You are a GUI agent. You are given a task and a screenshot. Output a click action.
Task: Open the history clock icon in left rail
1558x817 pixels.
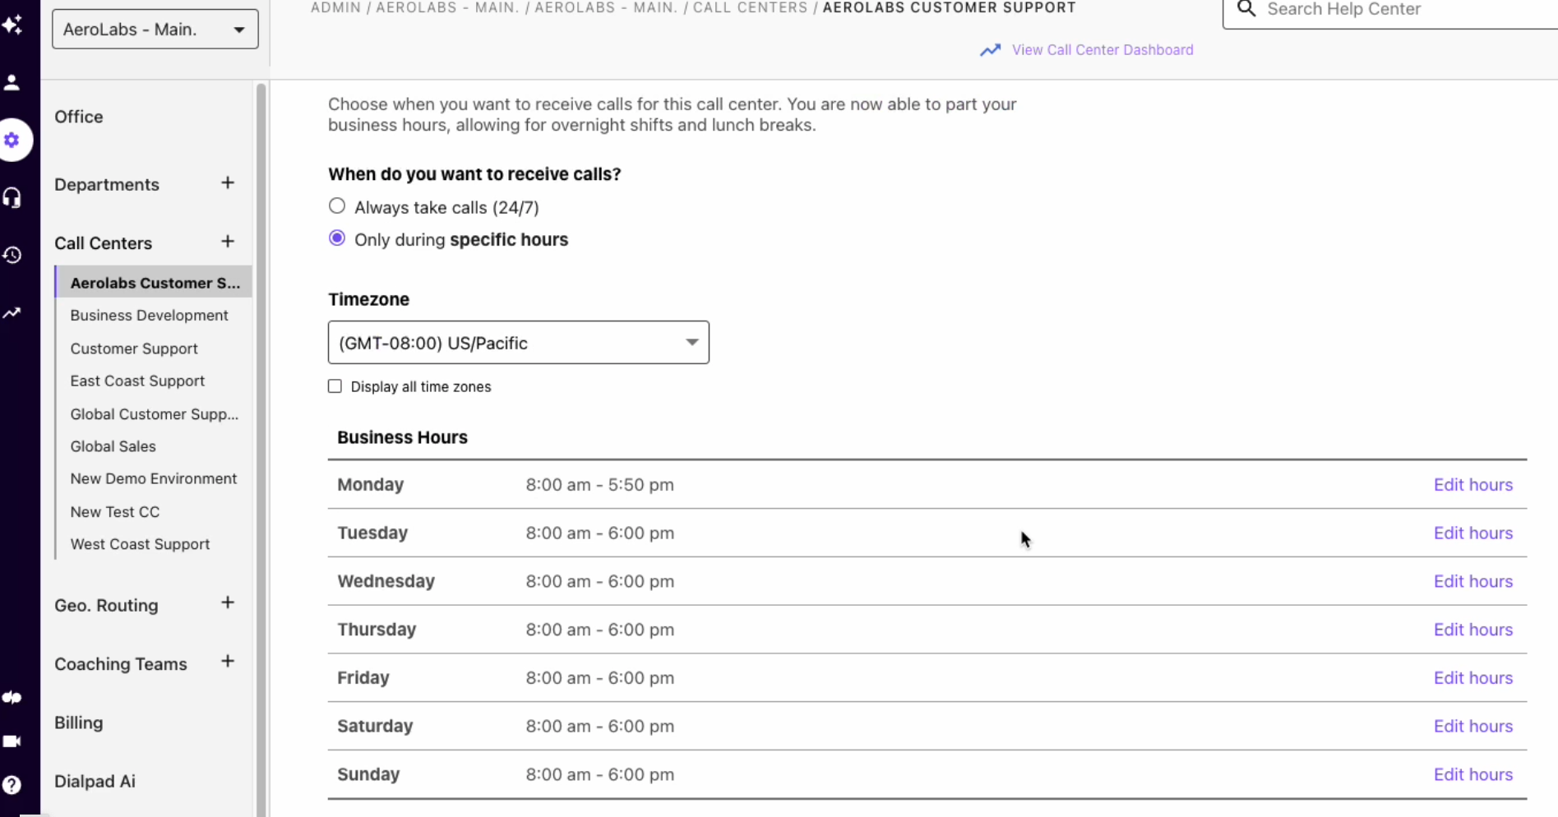pos(12,255)
